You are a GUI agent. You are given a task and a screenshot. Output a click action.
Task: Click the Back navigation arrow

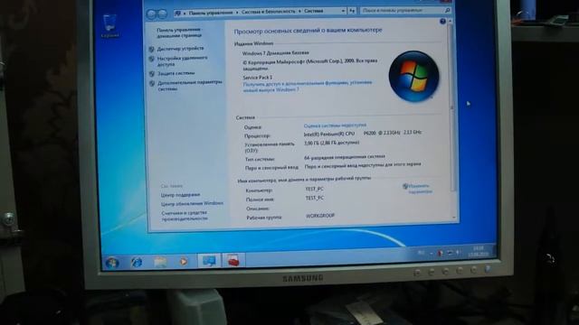pyautogui.click(x=151, y=14)
